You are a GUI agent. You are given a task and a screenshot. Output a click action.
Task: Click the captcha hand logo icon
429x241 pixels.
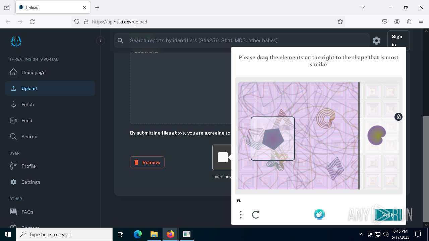pos(319,214)
